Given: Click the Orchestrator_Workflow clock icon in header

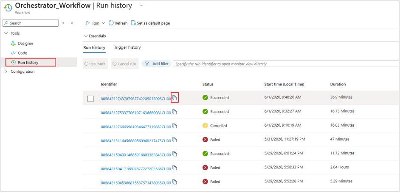Looking at the screenshot, I should pyautogui.click(x=8, y=8).
